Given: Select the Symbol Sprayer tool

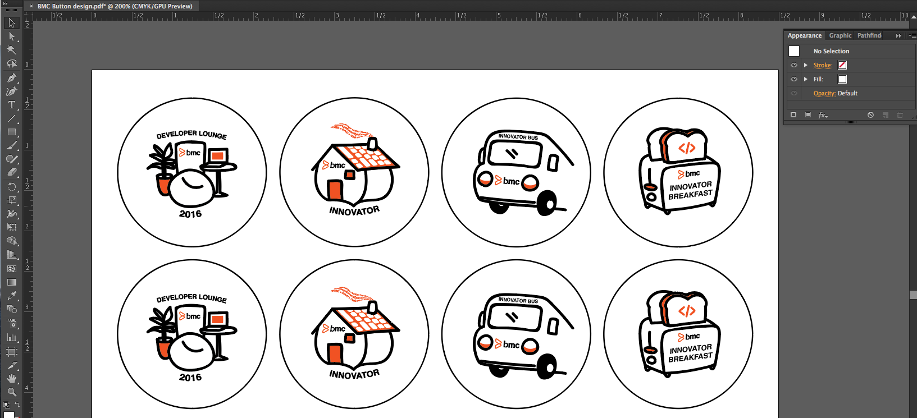Looking at the screenshot, I should coord(11,324).
